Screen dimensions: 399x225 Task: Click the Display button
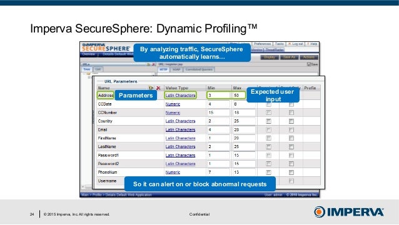(270, 57)
